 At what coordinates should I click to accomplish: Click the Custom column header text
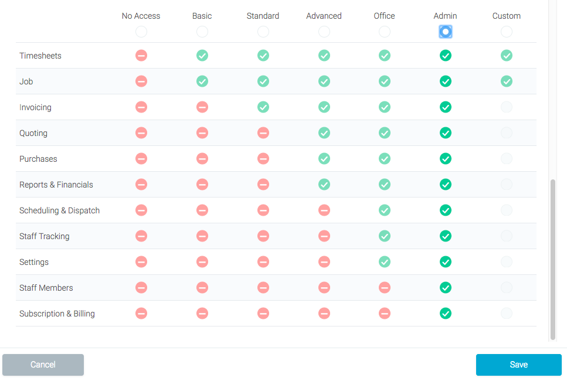pos(506,16)
